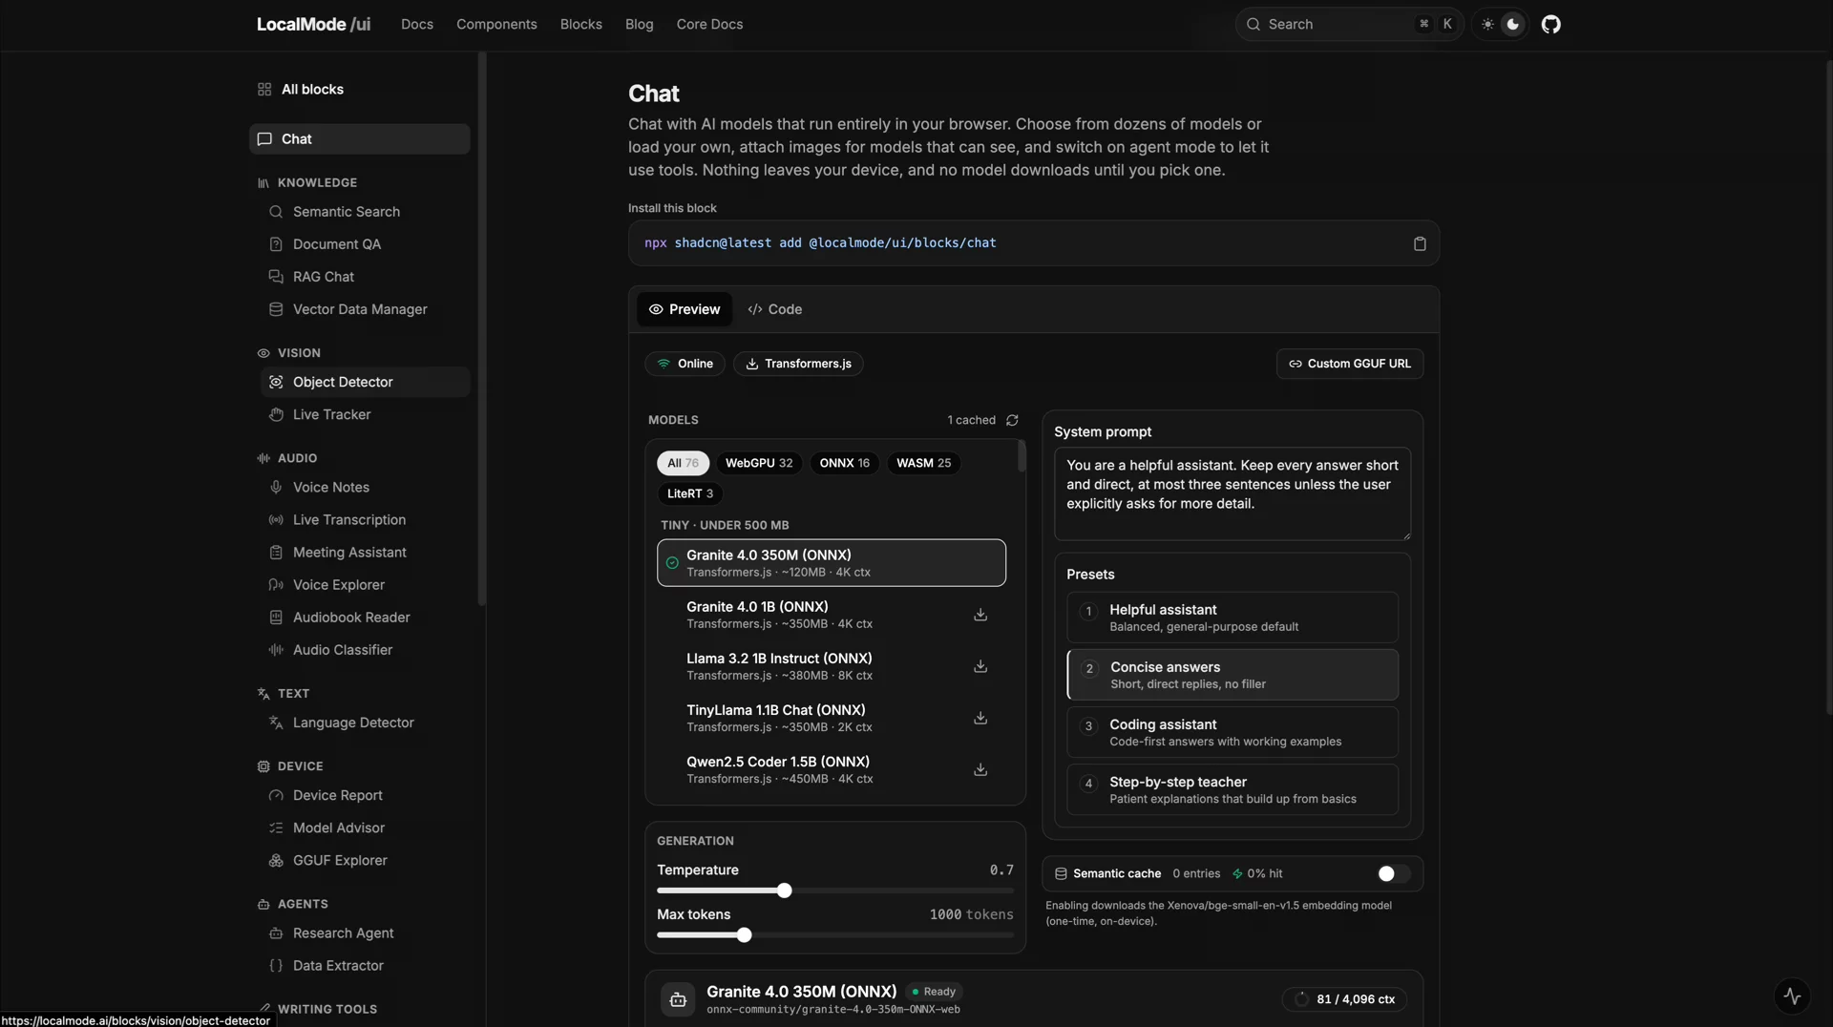Switch to light theme sun icon
Image resolution: width=1833 pixels, height=1027 pixels.
pyautogui.click(x=1487, y=24)
